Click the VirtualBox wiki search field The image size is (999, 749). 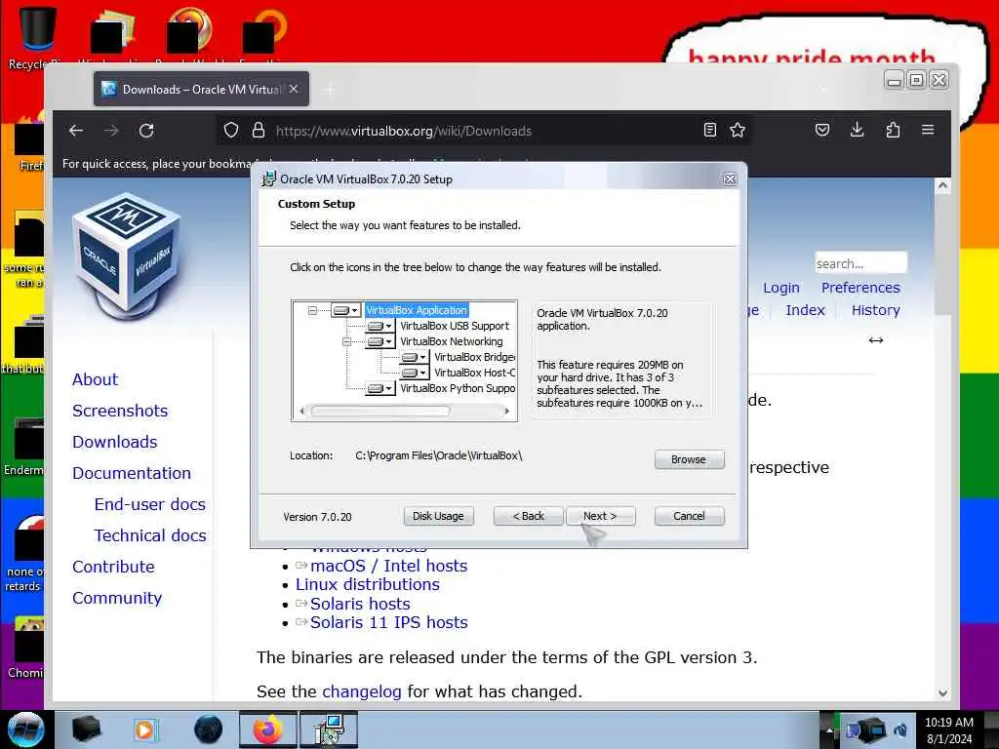click(860, 263)
